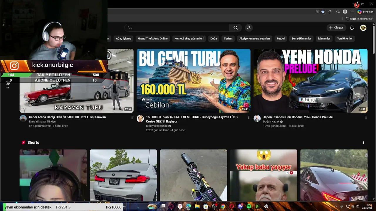376x211 pixels.
Task: Click Birhayalinpeşinde channel avatar
Action: click(x=140, y=118)
